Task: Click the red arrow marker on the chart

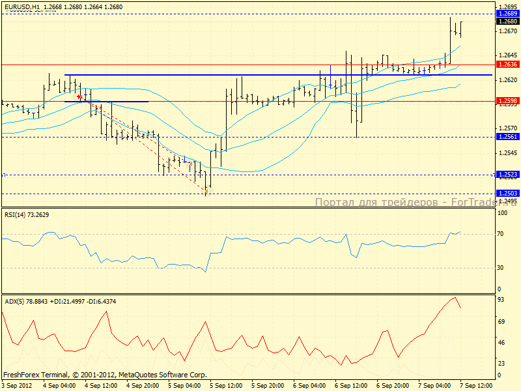Action: pyautogui.click(x=79, y=96)
